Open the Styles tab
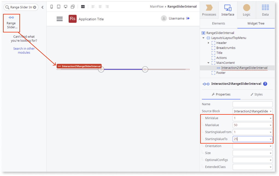 point(257,95)
